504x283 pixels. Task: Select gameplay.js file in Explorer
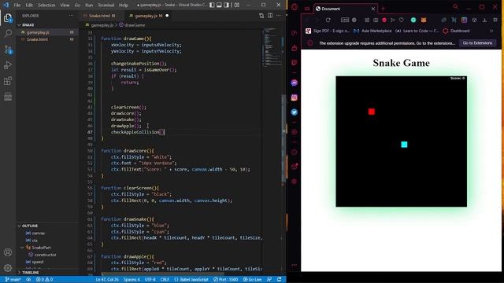click(x=46, y=32)
